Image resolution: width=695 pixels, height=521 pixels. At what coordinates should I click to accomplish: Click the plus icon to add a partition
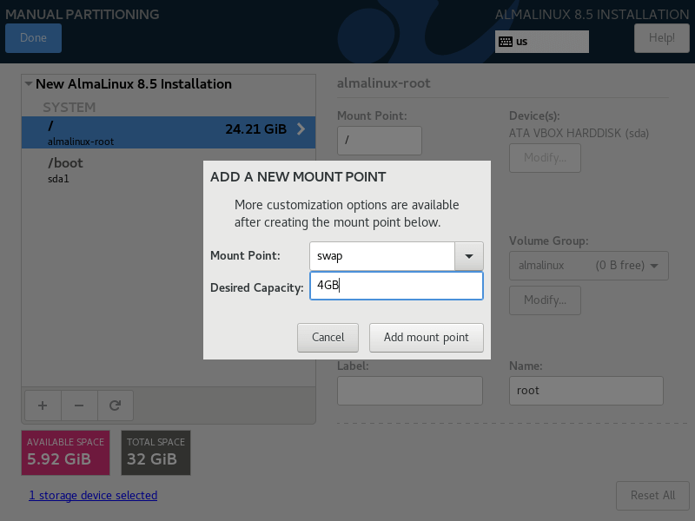click(43, 405)
